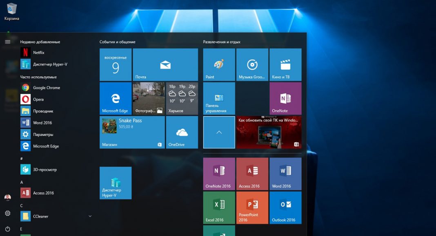The width and height of the screenshot is (436, 236).
Task: Open Диспетчер Hyper-V in the app list
Action: coord(56,64)
